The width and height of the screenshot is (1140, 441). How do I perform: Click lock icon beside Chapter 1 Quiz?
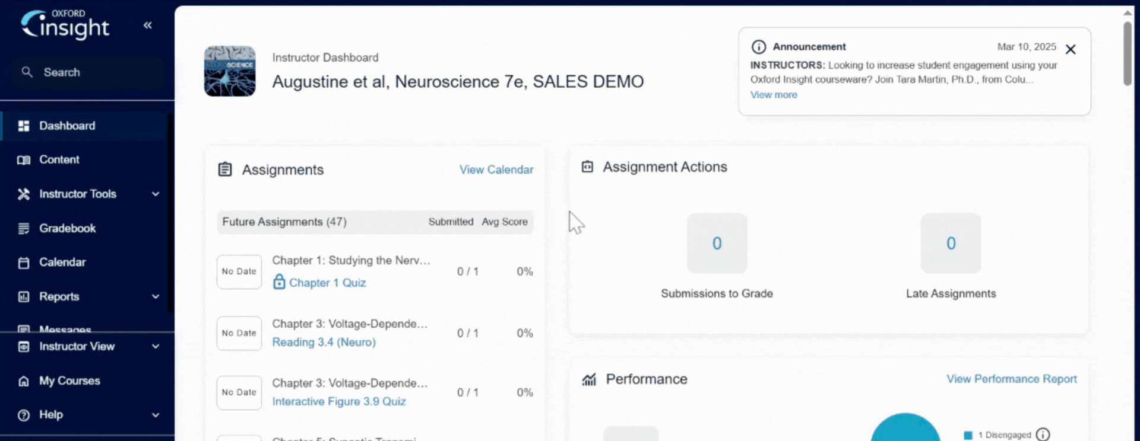pyautogui.click(x=279, y=282)
